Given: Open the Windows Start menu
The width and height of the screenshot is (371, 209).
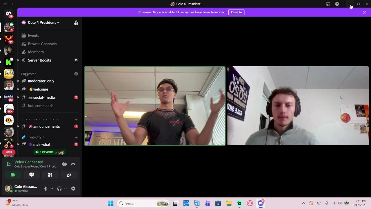Looking at the screenshot, I should tap(111, 203).
